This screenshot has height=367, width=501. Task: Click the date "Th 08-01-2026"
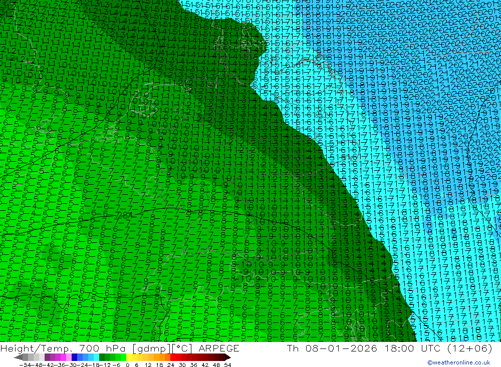[x=332, y=348]
